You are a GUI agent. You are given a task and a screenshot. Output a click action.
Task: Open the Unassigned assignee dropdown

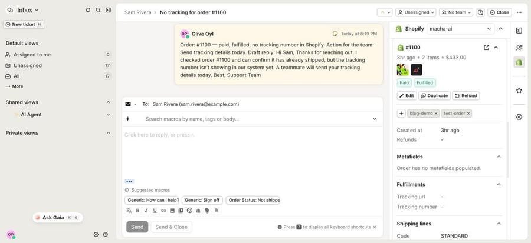[416, 12]
